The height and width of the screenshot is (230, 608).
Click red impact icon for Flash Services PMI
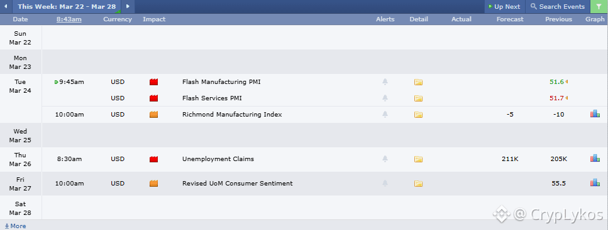click(x=153, y=98)
